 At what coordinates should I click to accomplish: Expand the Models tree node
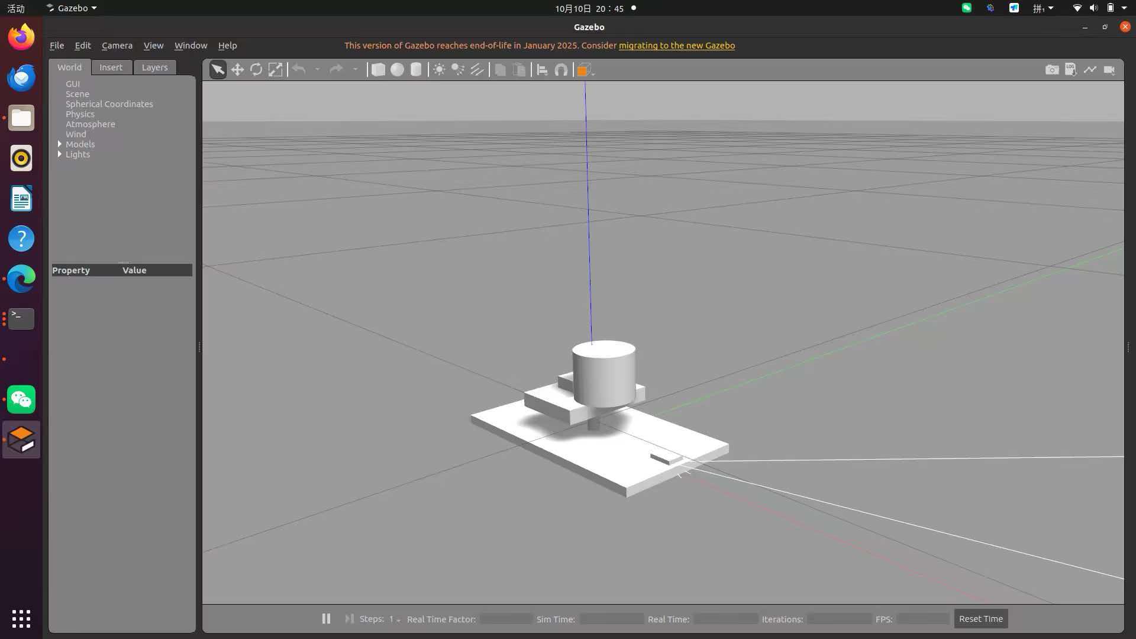[60, 144]
